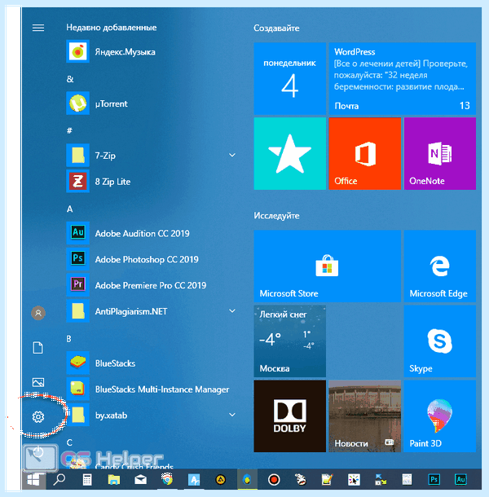Image resolution: width=489 pixels, height=497 pixels.
Task: Open the Office tile
Action: [x=364, y=154]
